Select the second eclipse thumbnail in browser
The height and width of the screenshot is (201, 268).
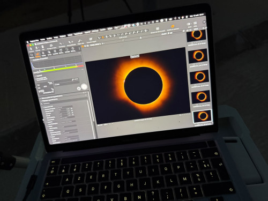click(x=198, y=56)
